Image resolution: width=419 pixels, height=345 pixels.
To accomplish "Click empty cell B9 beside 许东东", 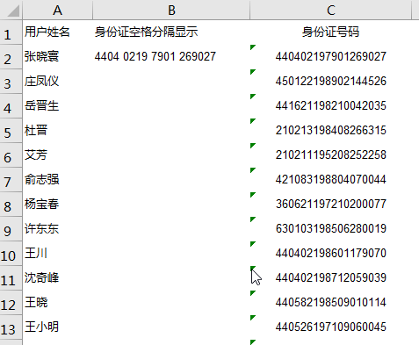I will [171, 229].
